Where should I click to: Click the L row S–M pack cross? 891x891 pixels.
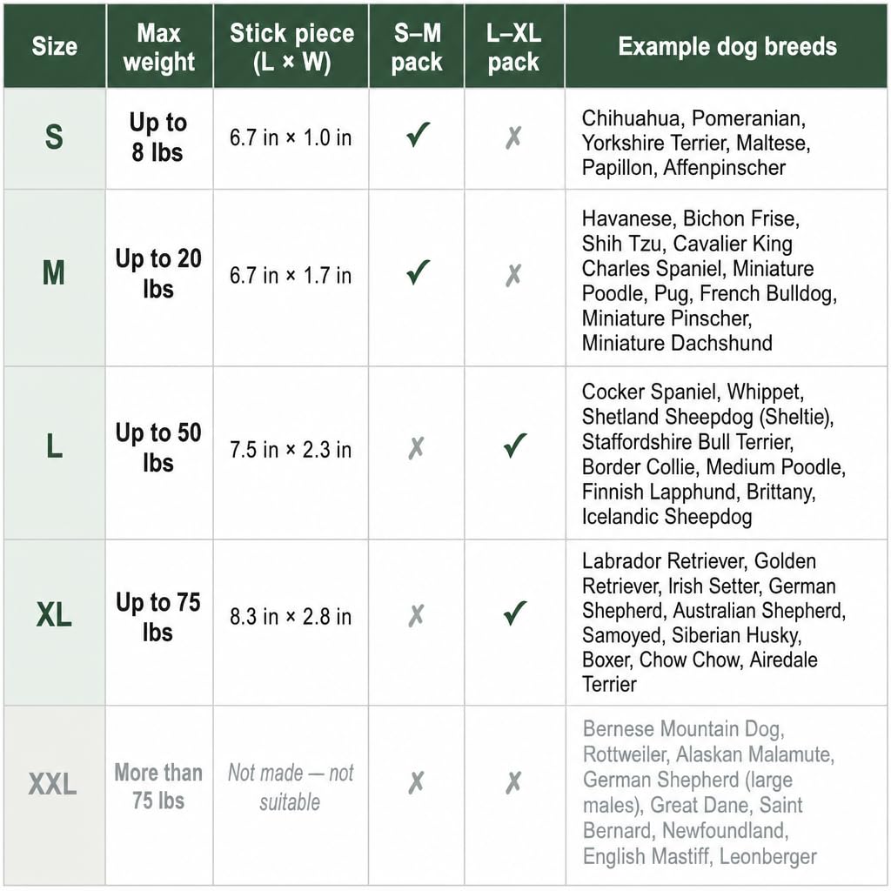point(416,448)
